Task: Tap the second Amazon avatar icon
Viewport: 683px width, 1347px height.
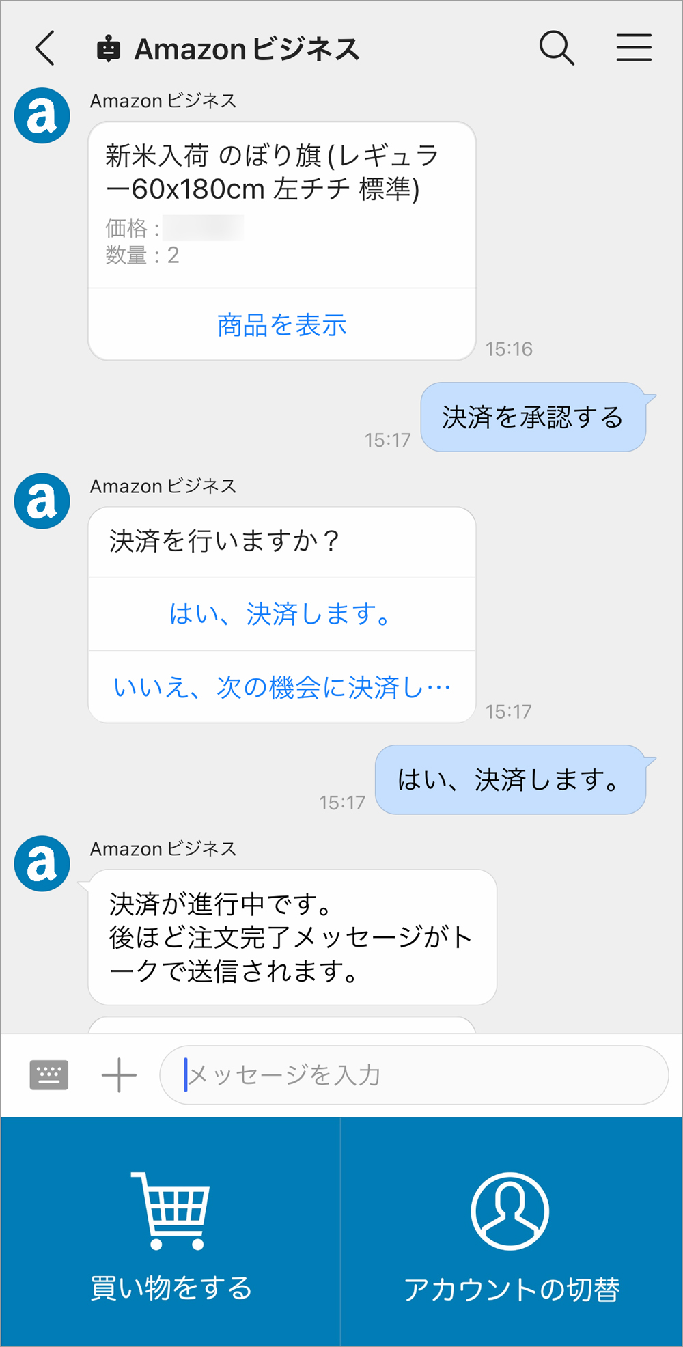Action: (42, 501)
